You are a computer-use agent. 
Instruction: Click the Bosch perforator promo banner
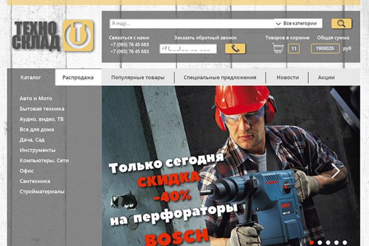tap(231, 166)
